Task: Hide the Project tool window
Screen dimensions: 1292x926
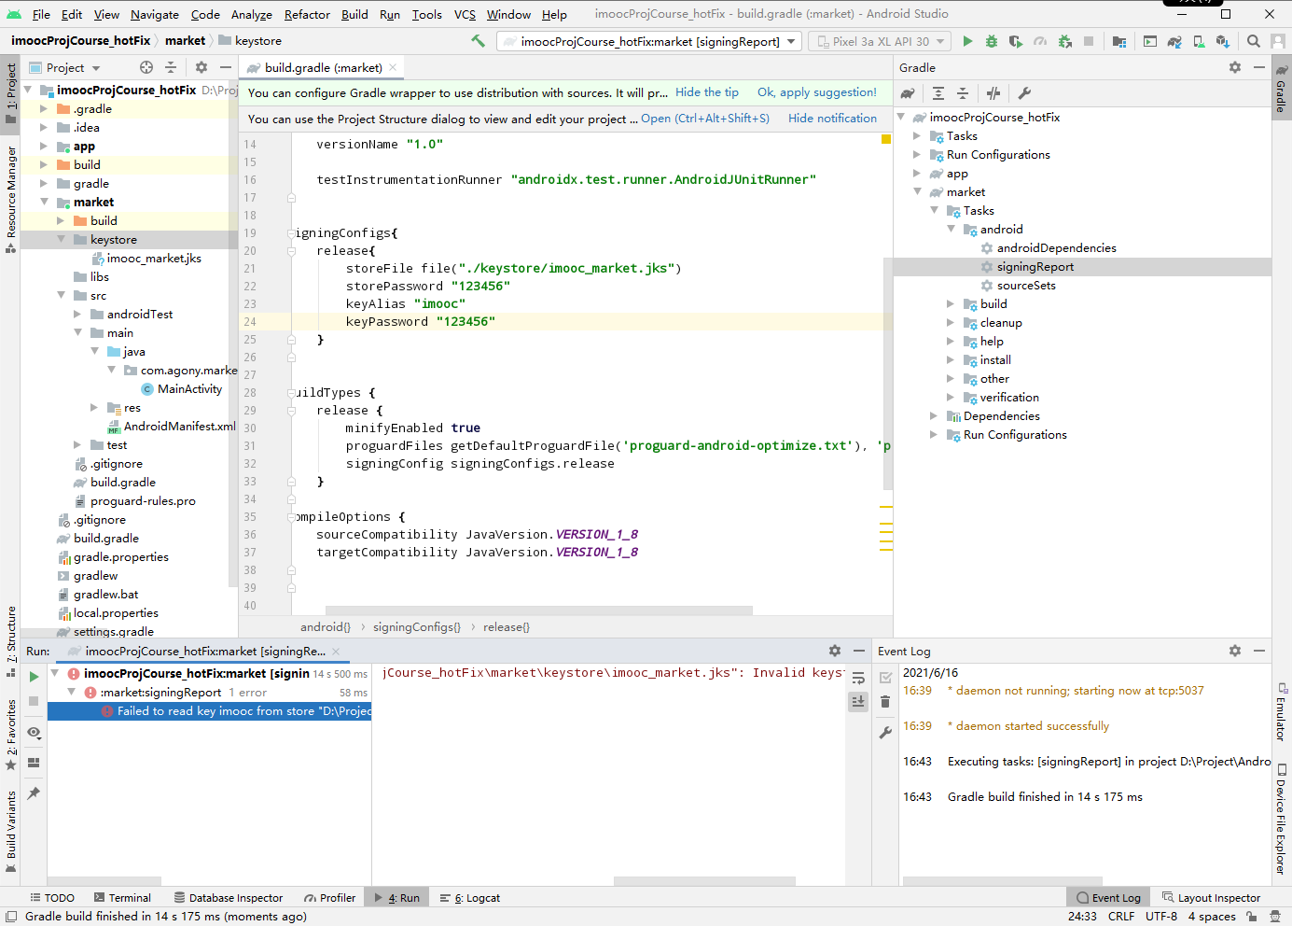Action: tap(226, 67)
